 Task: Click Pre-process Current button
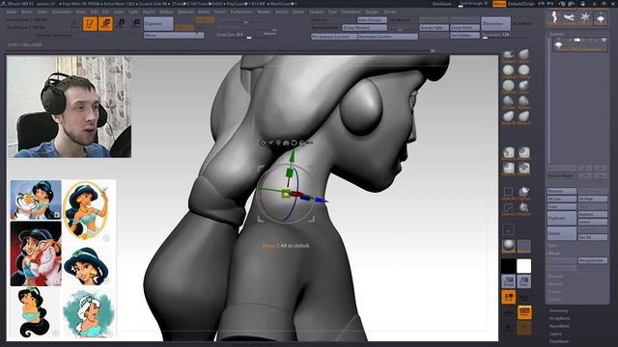click(x=334, y=37)
